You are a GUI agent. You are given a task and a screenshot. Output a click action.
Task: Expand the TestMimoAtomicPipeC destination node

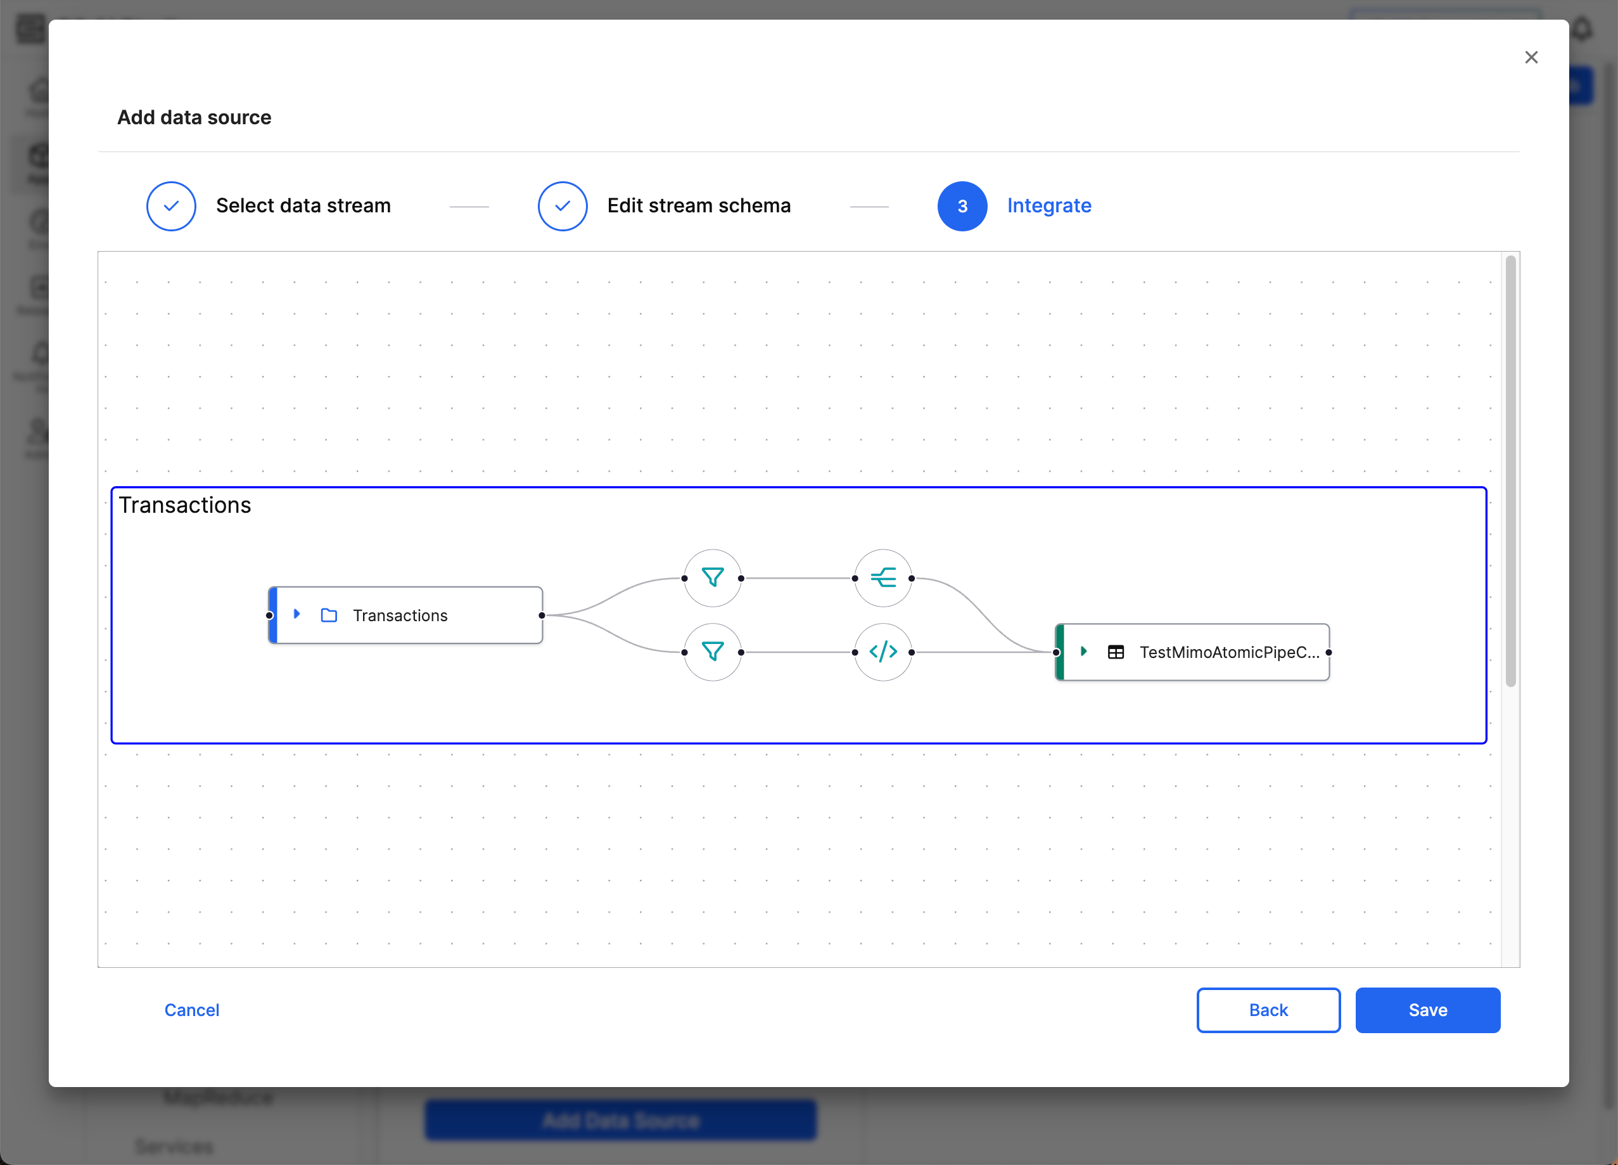tap(1085, 652)
